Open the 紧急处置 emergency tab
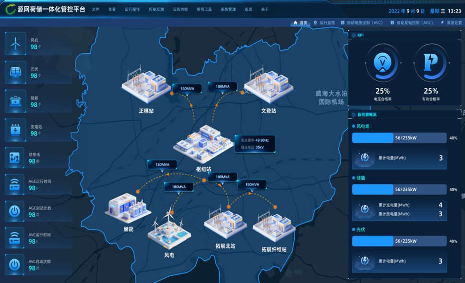This screenshot has width=465, height=283. coord(452,23)
